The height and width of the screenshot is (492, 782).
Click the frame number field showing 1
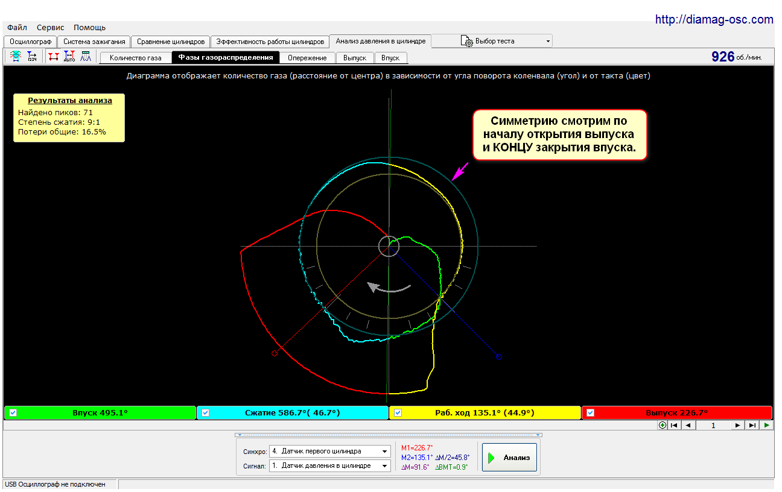[x=713, y=425]
